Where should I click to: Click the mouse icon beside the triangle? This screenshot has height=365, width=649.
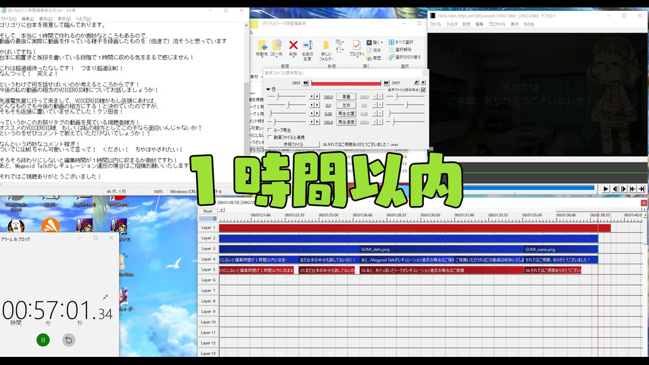click(x=274, y=89)
